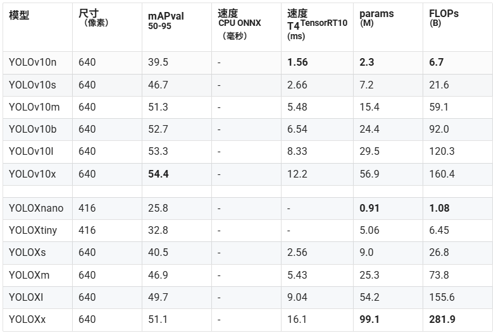Click the YOLOv10x row label

(x=32, y=174)
